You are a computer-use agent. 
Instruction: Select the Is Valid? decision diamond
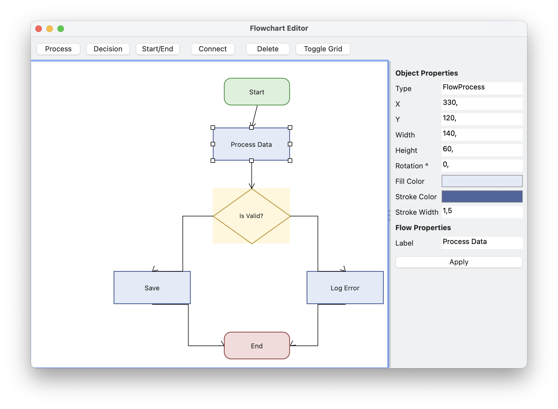pyautogui.click(x=251, y=216)
